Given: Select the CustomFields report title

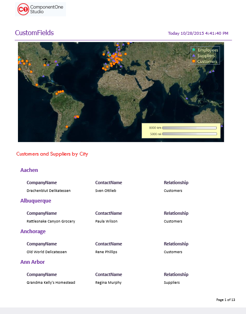Looking at the screenshot, I should coord(34,33).
